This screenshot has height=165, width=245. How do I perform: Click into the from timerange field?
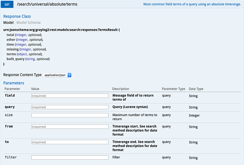(70, 127)
